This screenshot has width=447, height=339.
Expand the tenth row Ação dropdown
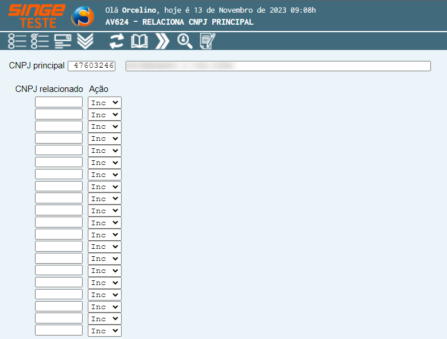104,211
